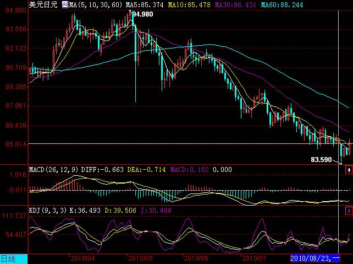Click the MA60:88.244 value
Viewport: 353px width, 264px height.
pos(282,4)
